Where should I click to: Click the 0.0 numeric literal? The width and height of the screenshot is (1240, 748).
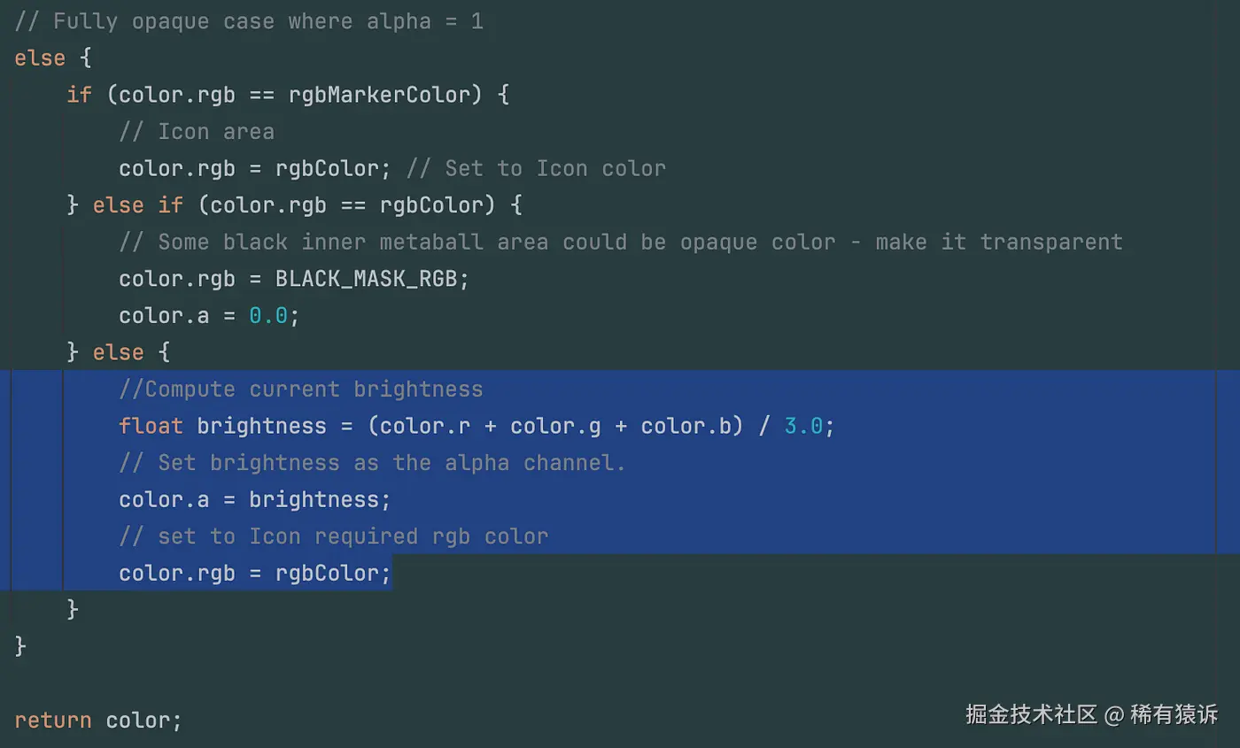tap(267, 315)
